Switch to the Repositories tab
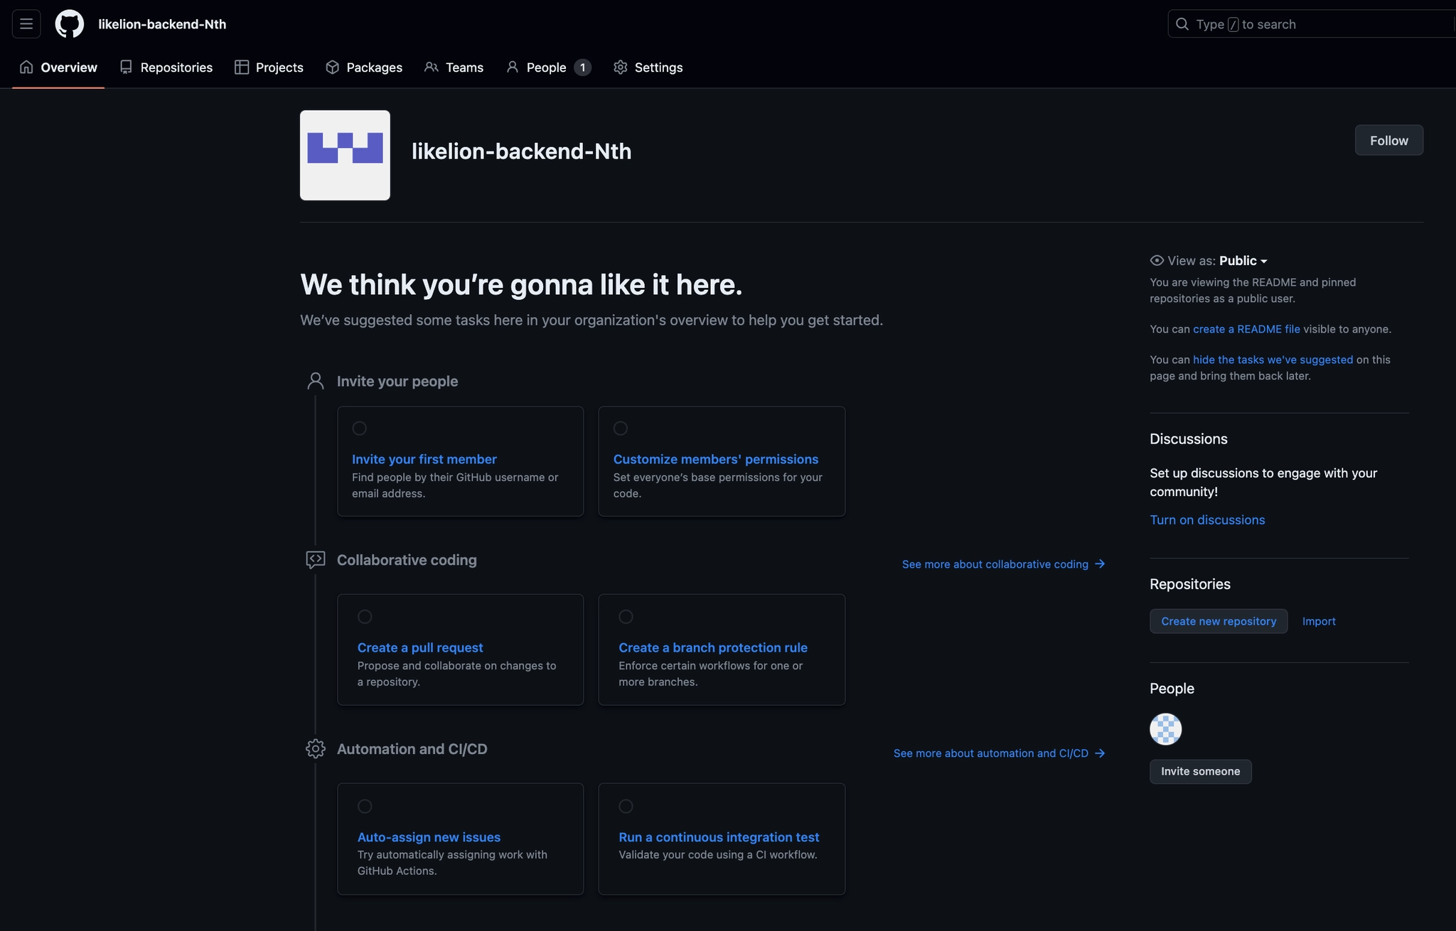The image size is (1456, 931). (166, 68)
